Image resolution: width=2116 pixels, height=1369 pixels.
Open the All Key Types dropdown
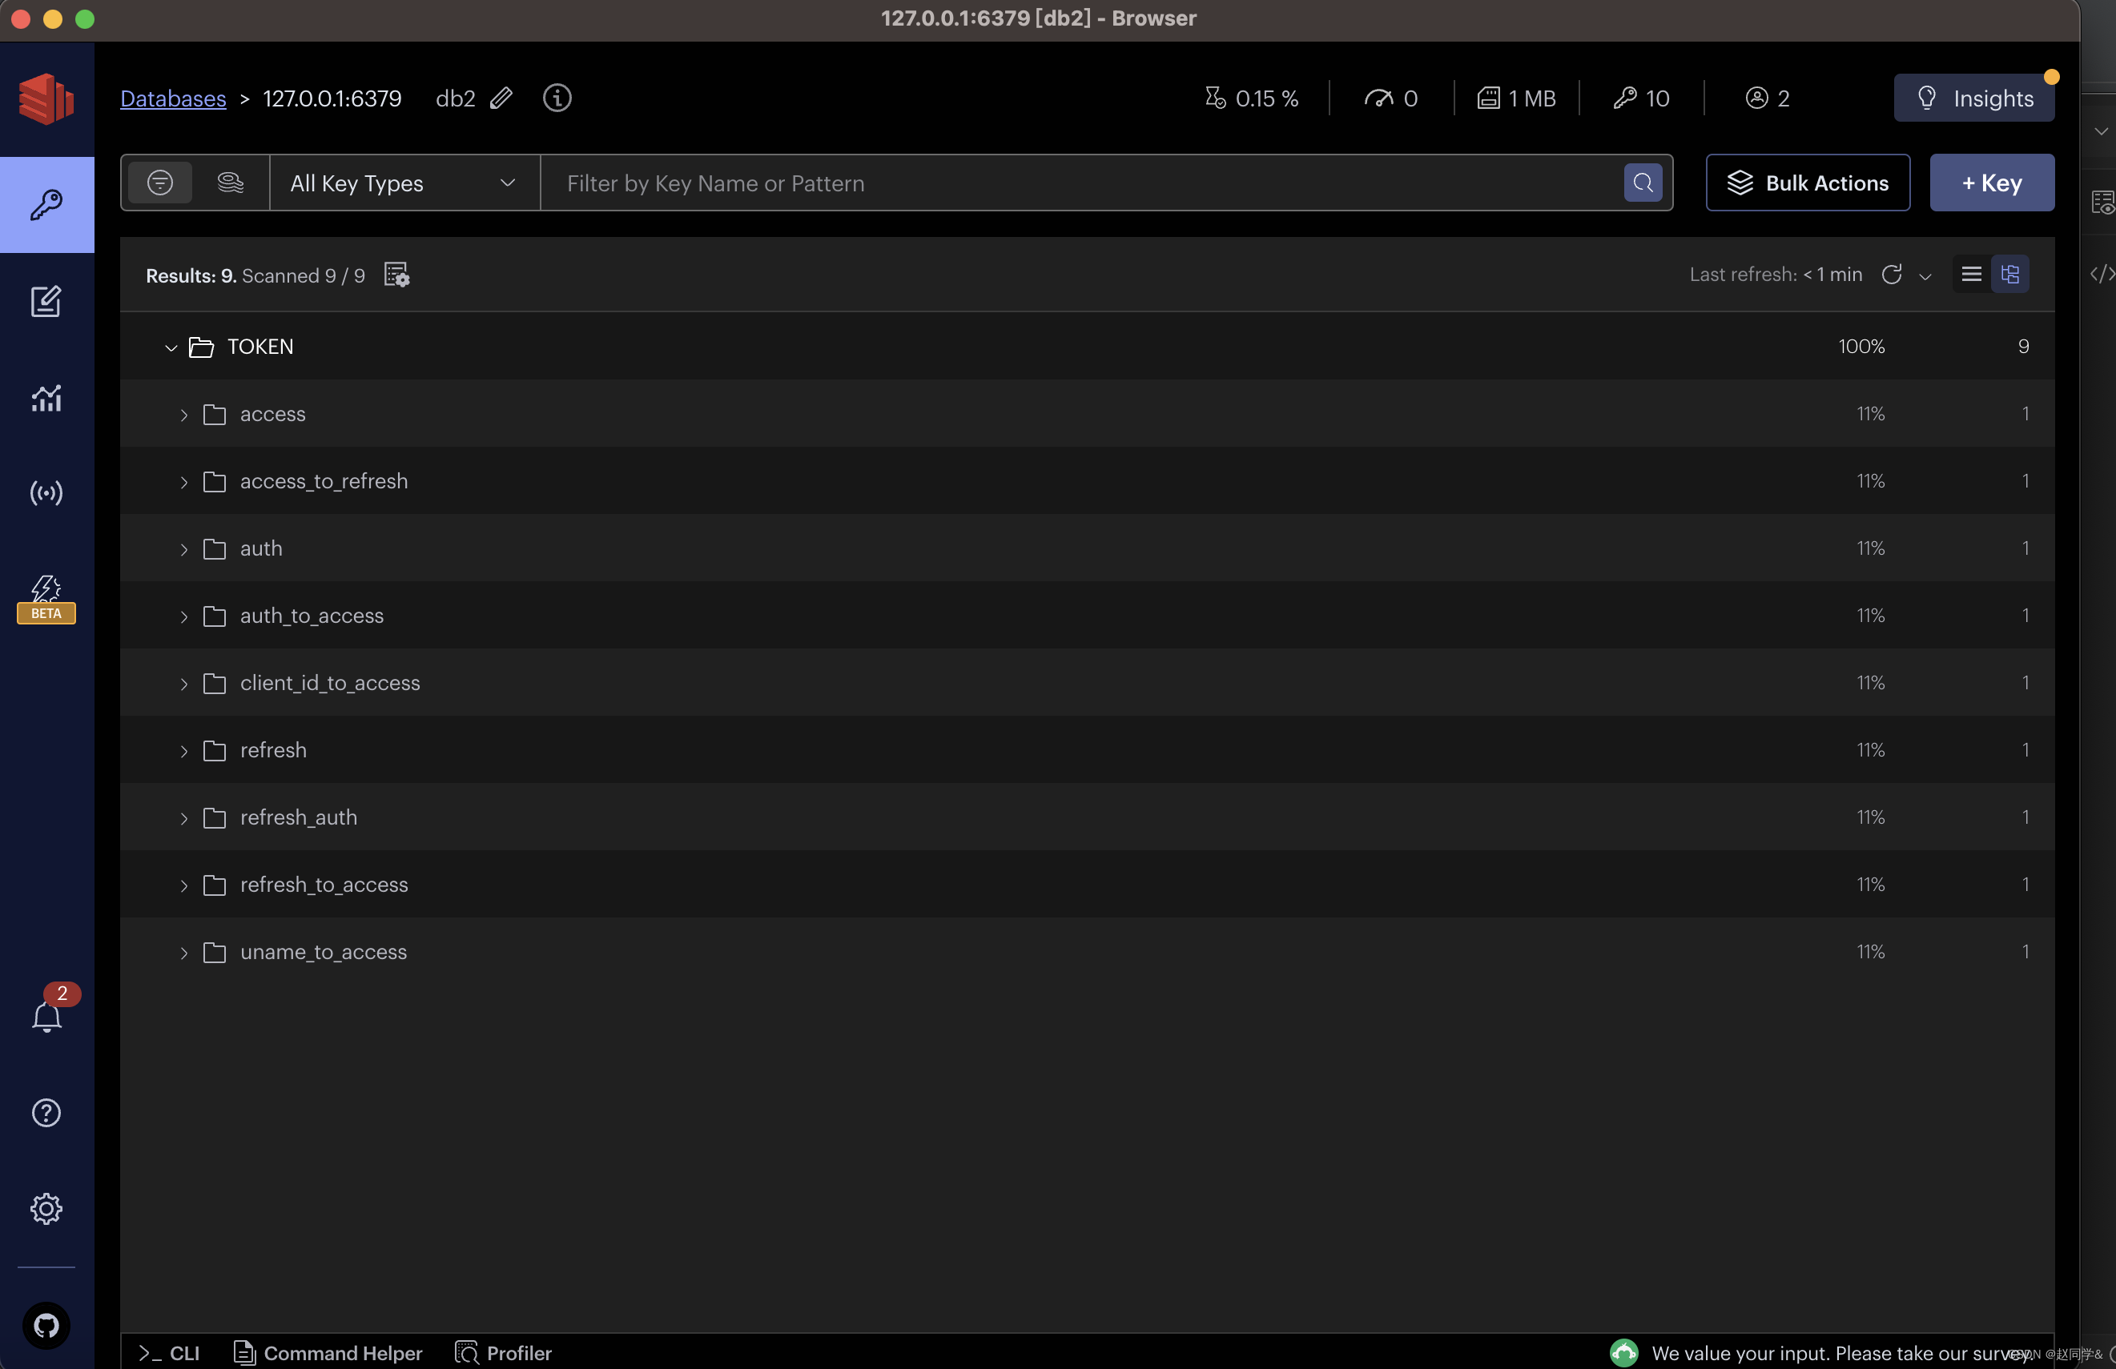[404, 183]
